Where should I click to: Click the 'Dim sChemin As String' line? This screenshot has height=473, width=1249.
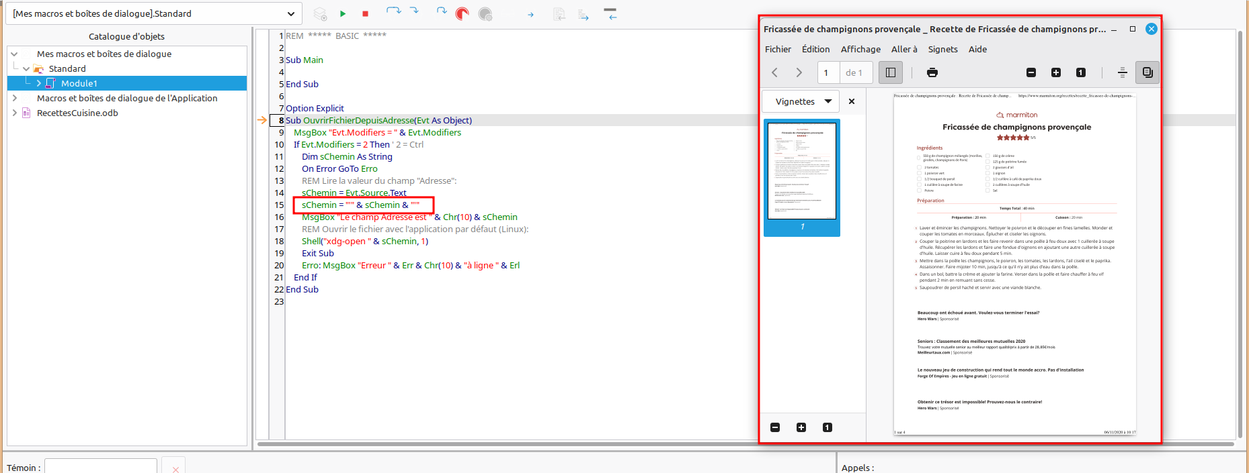347,156
